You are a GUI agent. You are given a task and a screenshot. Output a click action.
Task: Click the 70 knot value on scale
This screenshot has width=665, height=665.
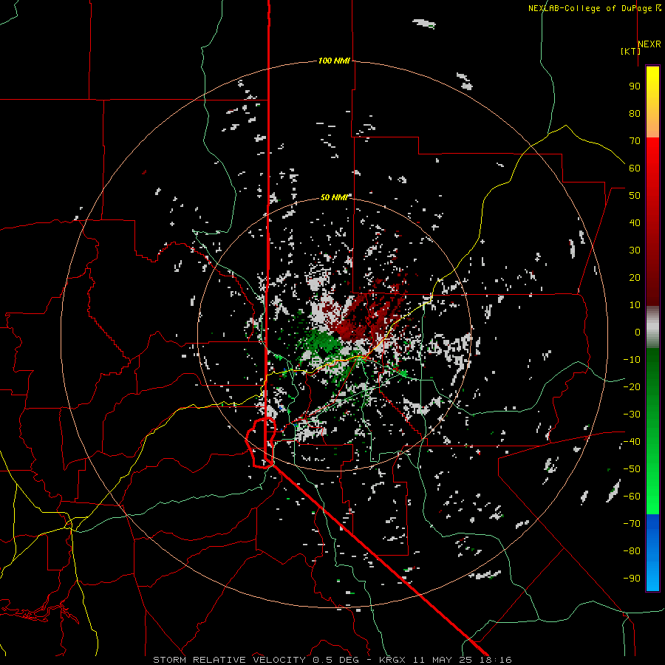pyautogui.click(x=635, y=141)
